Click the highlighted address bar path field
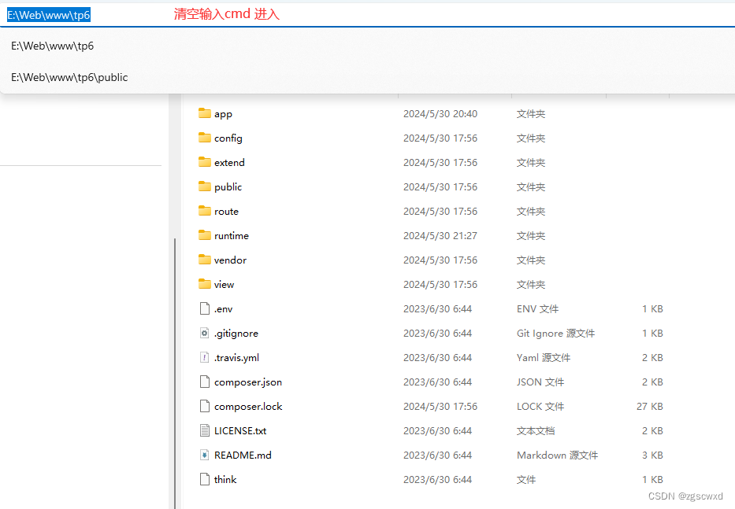The width and height of the screenshot is (735, 509). pos(48,14)
